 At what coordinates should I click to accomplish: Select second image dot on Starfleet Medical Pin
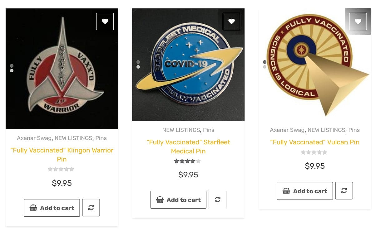(138, 67)
